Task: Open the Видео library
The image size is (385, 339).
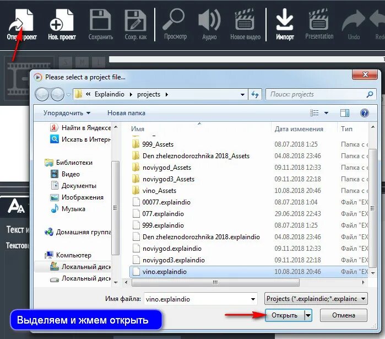Action: click(66, 174)
